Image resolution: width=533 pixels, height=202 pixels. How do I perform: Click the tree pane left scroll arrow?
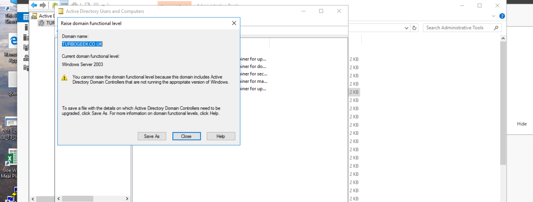(58, 199)
